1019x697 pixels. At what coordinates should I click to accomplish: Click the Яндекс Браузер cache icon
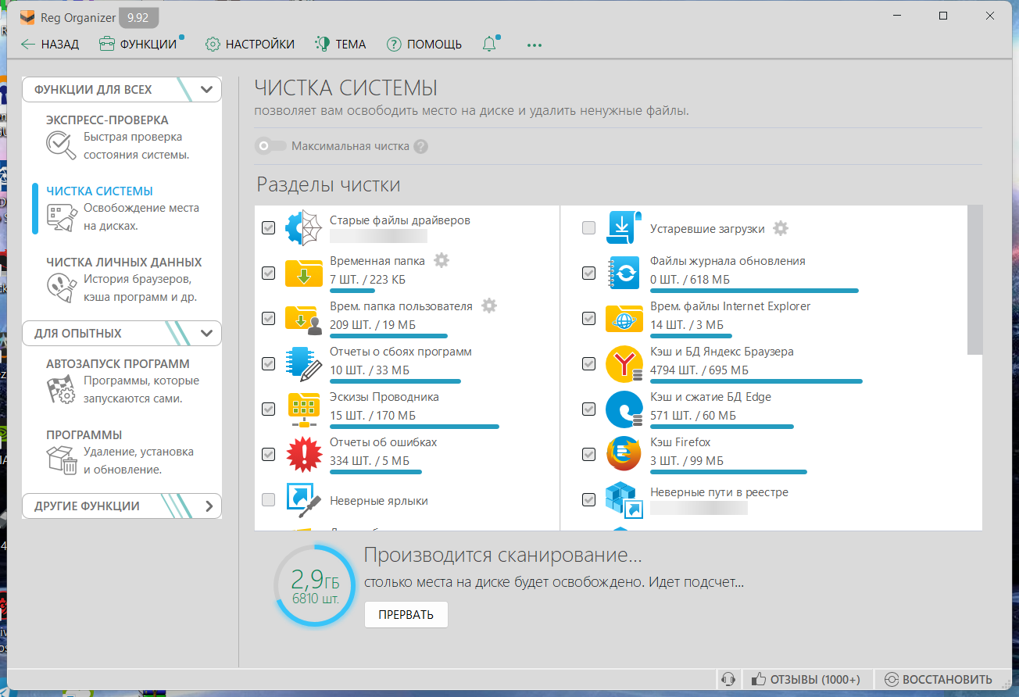click(x=624, y=363)
